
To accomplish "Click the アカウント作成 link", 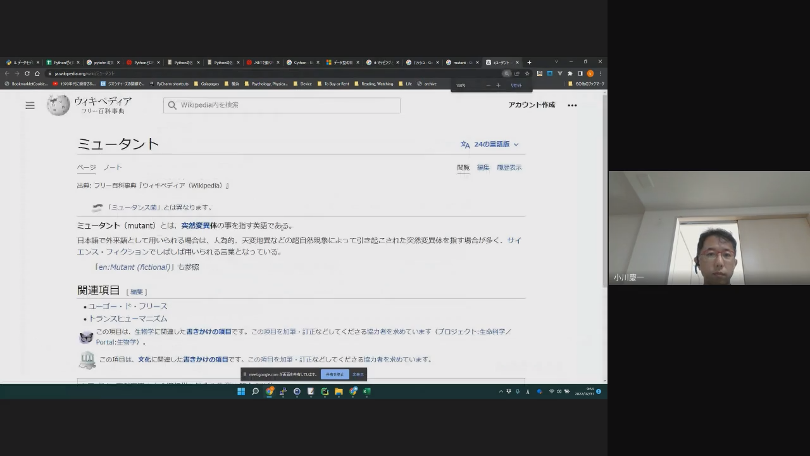I will click(x=532, y=105).
